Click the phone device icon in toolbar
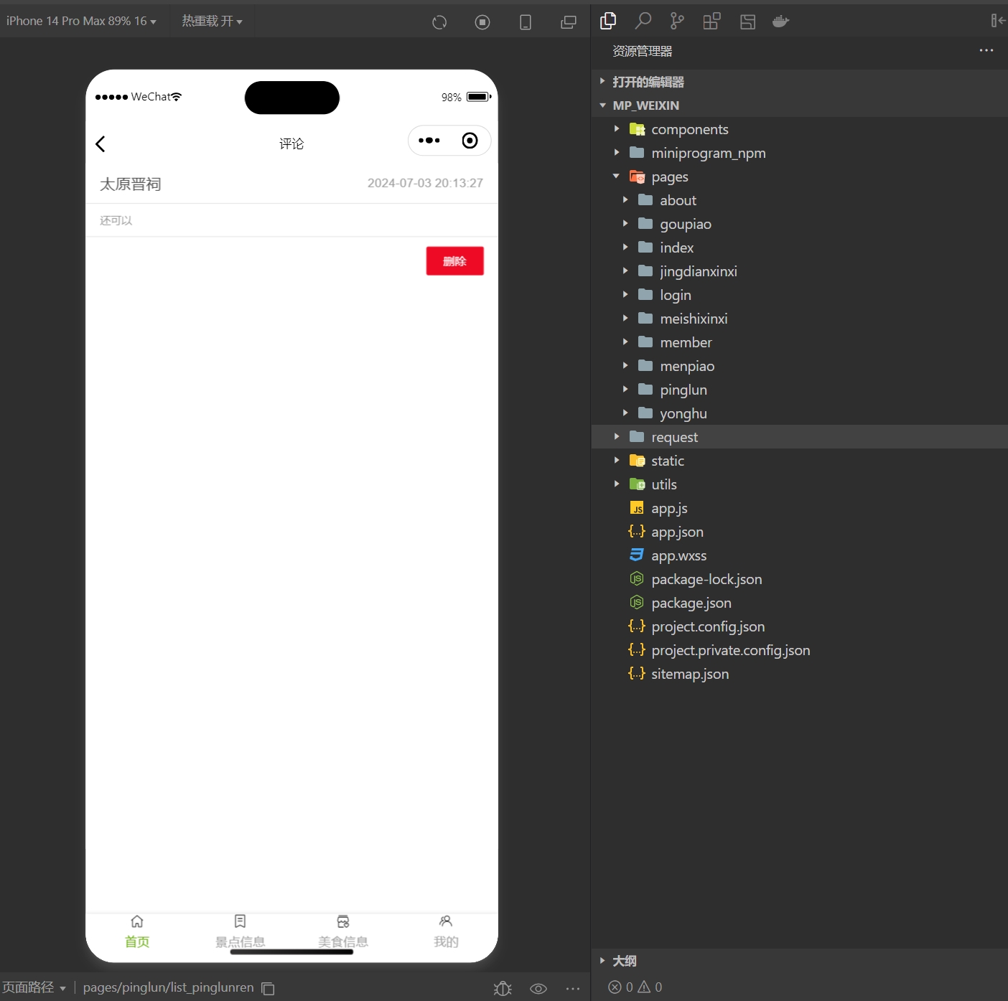The height and width of the screenshot is (1001, 1008). [x=526, y=22]
